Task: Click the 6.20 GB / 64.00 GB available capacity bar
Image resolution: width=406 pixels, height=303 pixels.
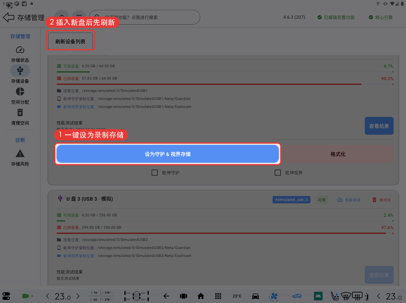Action: coord(225,72)
